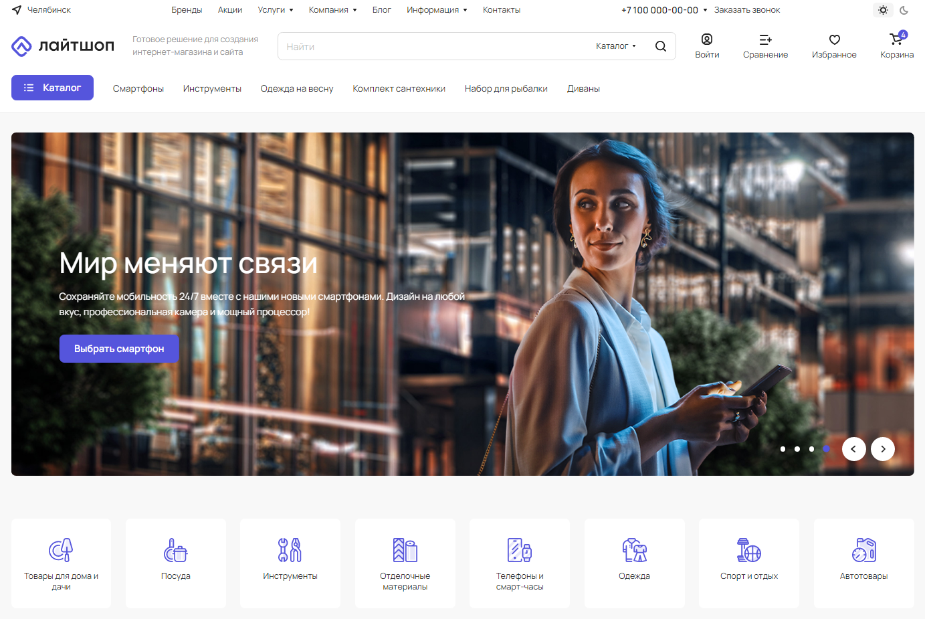Open the Контакты menu item

pyautogui.click(x=502, y=10)
